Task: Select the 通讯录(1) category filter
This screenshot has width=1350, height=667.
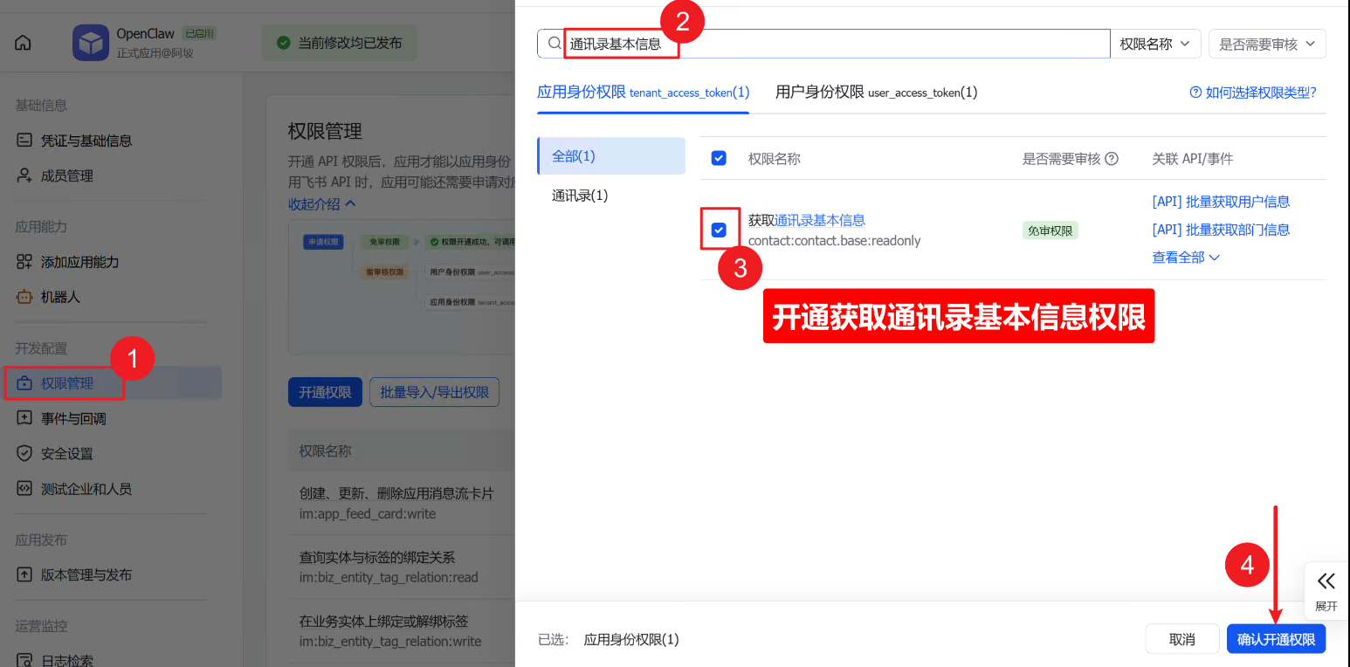Action: [x=580, y=196]
